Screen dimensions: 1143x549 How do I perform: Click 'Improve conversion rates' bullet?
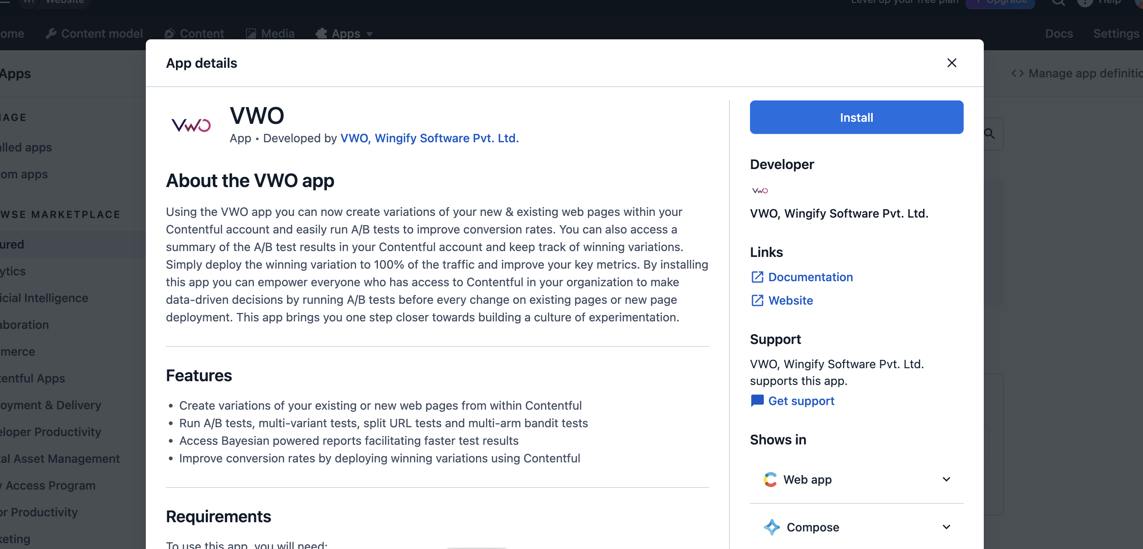tap(379, 458)
